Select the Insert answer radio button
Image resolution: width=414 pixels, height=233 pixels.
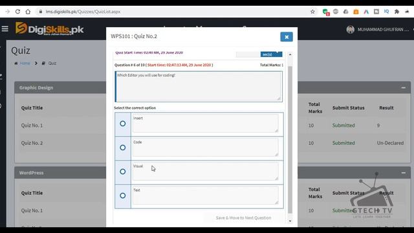[122, 124]
